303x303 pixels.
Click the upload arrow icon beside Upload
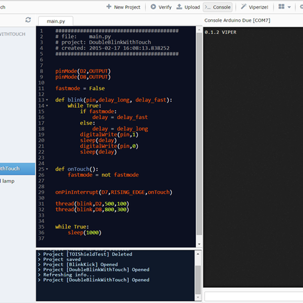coord(179,7)
